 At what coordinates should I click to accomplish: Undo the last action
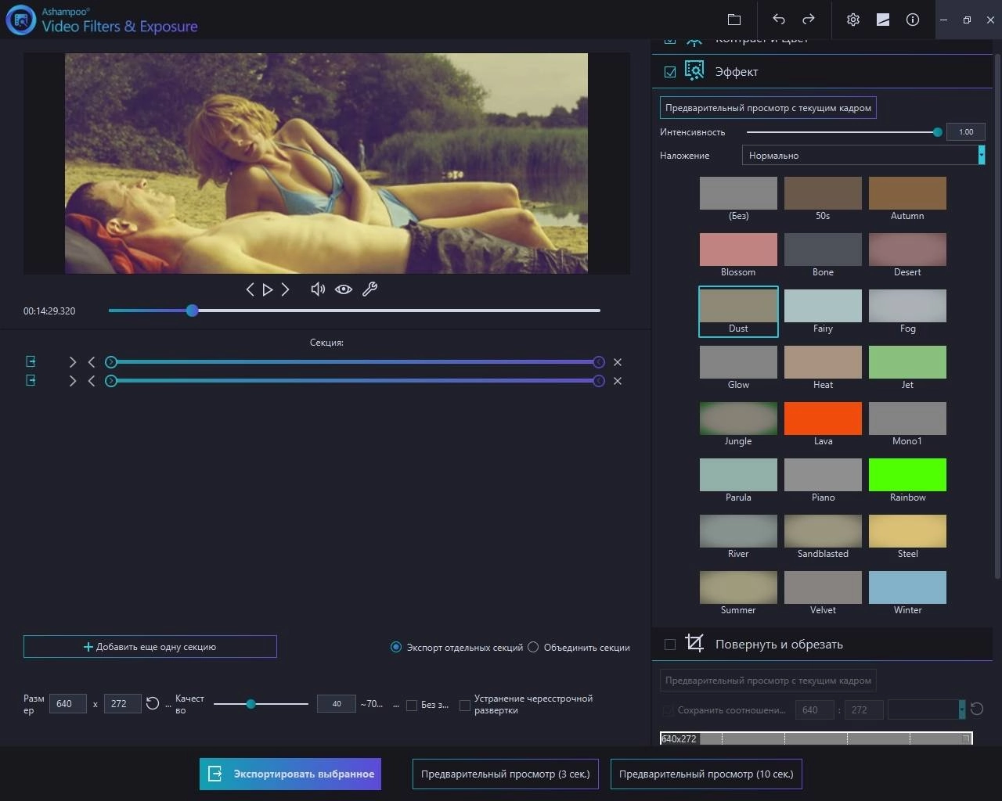tap(778, 20)
